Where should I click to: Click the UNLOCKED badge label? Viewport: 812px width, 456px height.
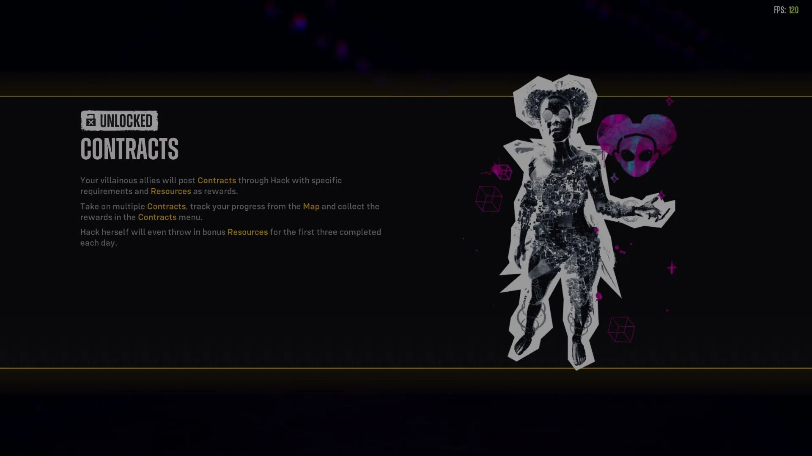pyautogui.click(x=119, y=121)
